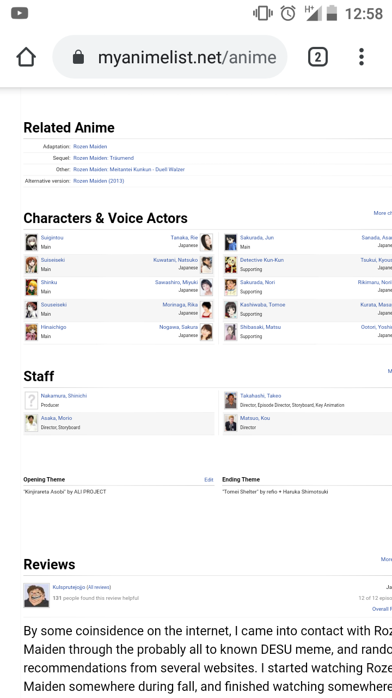Viewport: 392px width, 698px height.
Task: Tap Detective Kun-Kun character thumbnail
Action: 231,264
